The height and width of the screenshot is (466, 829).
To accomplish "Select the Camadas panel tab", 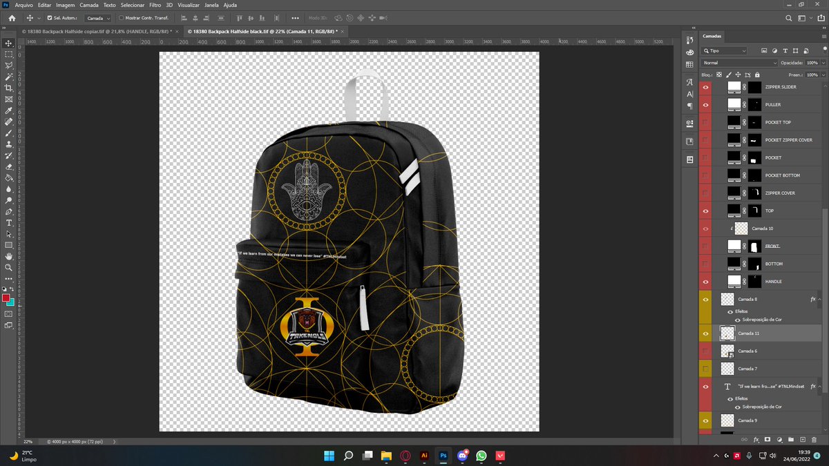I will [x=712, y=36].
